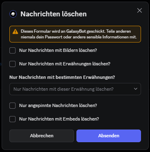Image resolution: width=150 pixels, height=152 pixels.
Task: Close the Nachrichten löschen dialog with X
Action: pyautogui.click(x=139, y=10)
